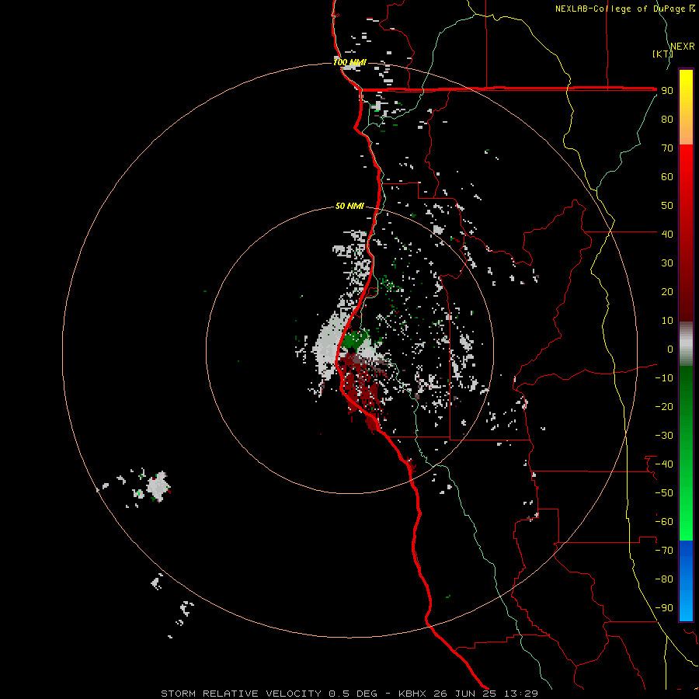This screenshot has width=699, height=699.
Task: Click the 90 value on the velocity scale
Action: [667, 91]
